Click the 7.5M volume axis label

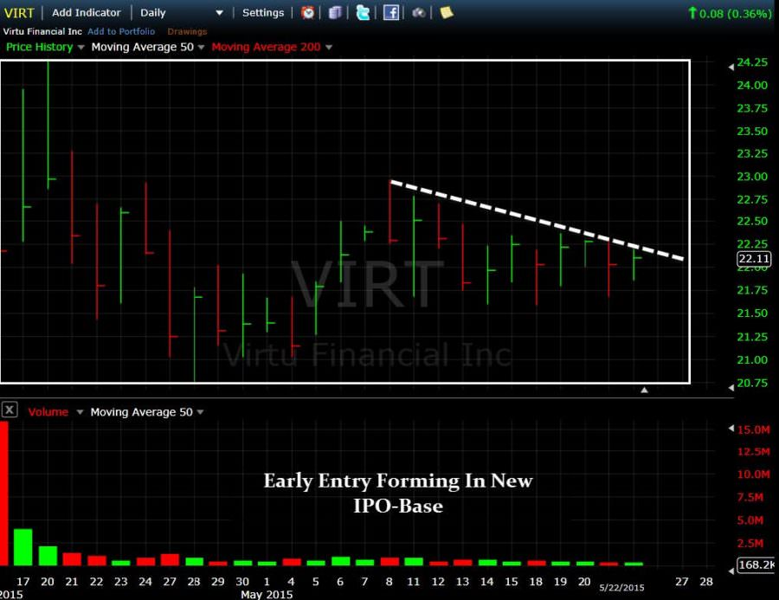(x=750, y=498)
